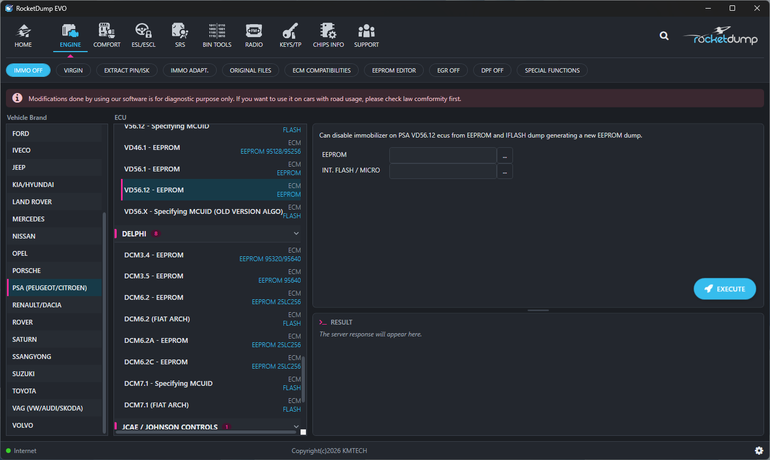Open the EEPROM EDITOR tab

(x=394, y=70)
